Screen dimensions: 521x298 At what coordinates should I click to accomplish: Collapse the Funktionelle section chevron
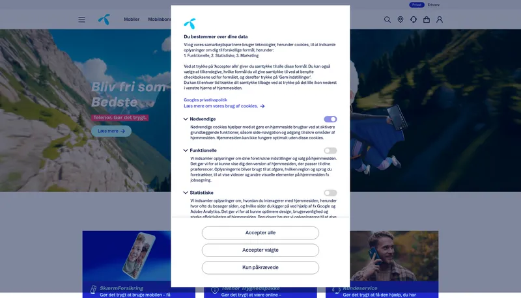pos(186,150)
